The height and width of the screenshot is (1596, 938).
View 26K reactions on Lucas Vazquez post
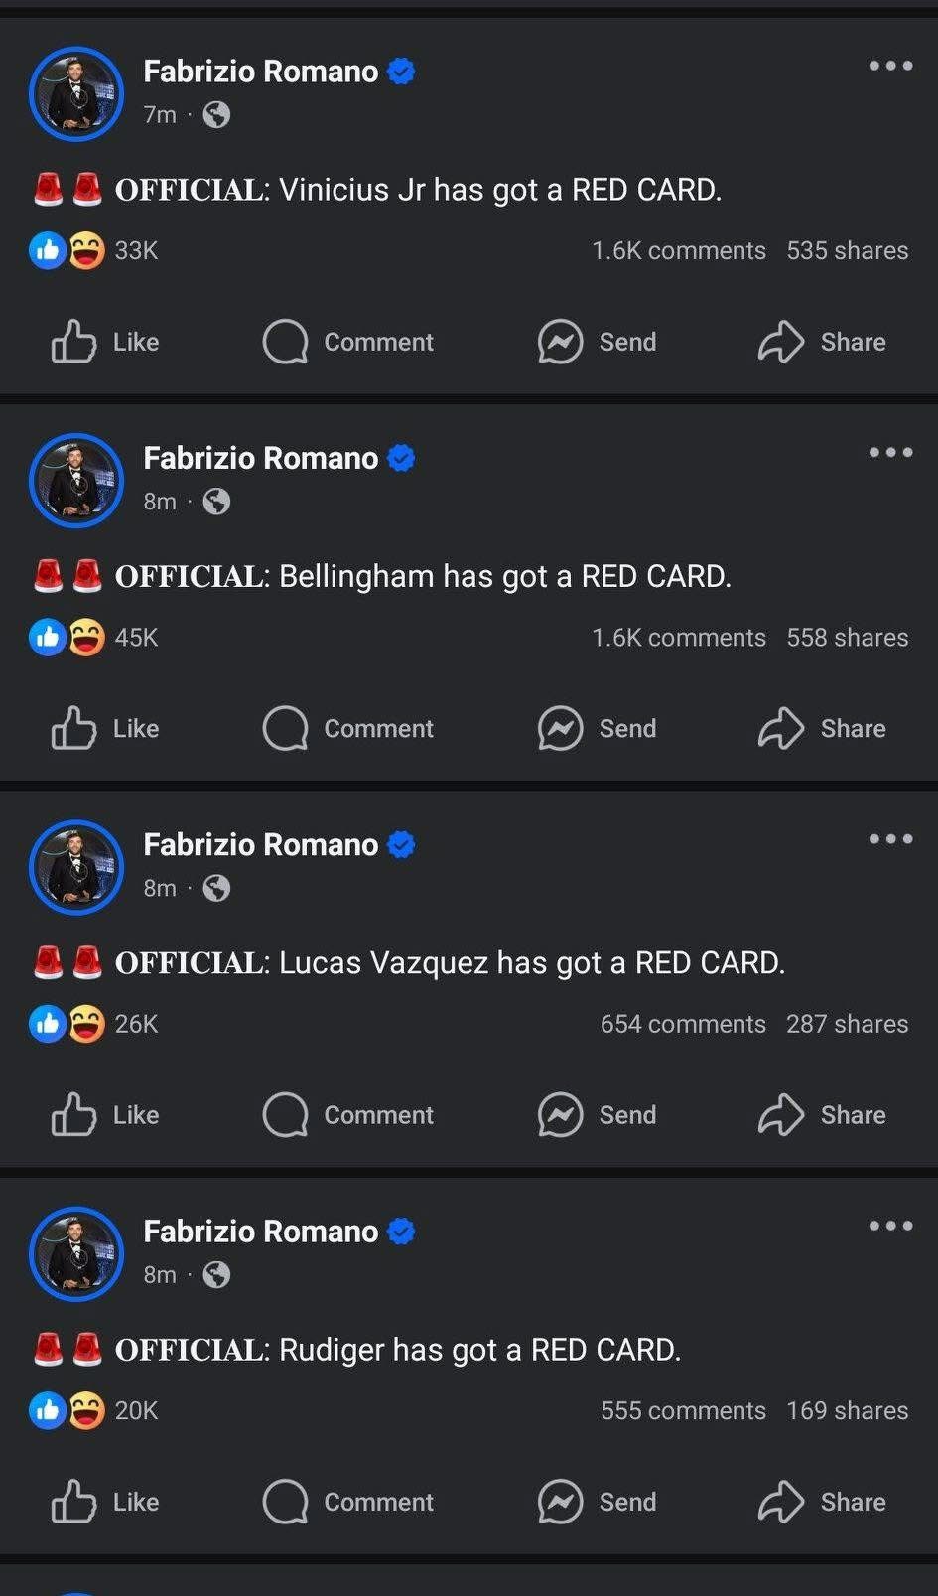point(135,1024)
